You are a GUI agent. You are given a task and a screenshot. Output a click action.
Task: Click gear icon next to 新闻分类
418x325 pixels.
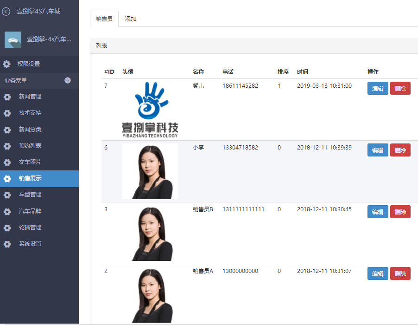(7, 130)
